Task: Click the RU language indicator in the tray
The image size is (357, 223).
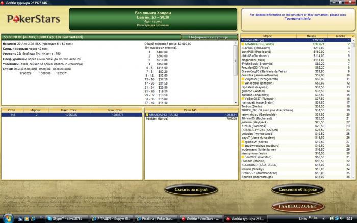Action: pos(316,218)
